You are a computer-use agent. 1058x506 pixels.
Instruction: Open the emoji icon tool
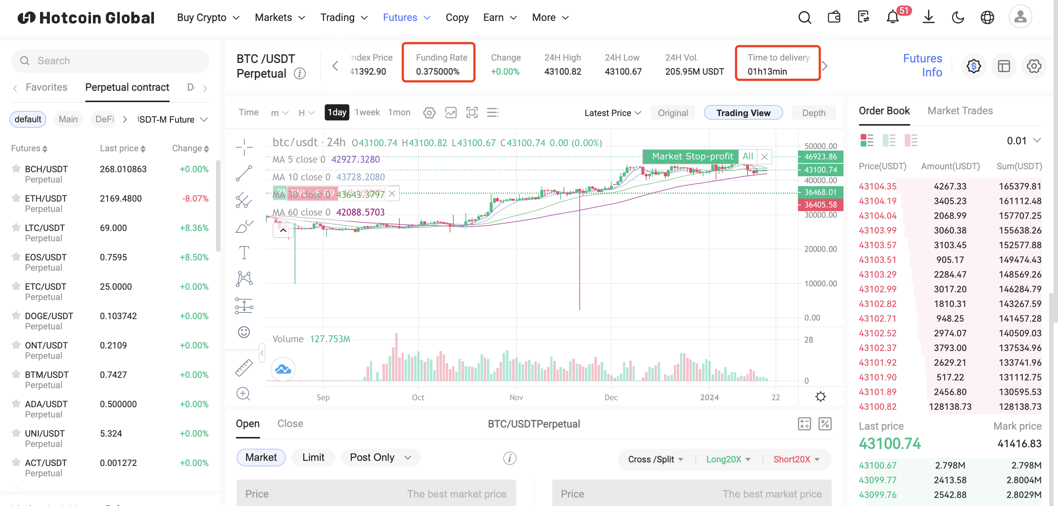244,332
